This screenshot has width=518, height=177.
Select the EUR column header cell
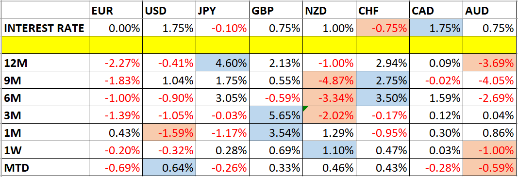[115, 11]
